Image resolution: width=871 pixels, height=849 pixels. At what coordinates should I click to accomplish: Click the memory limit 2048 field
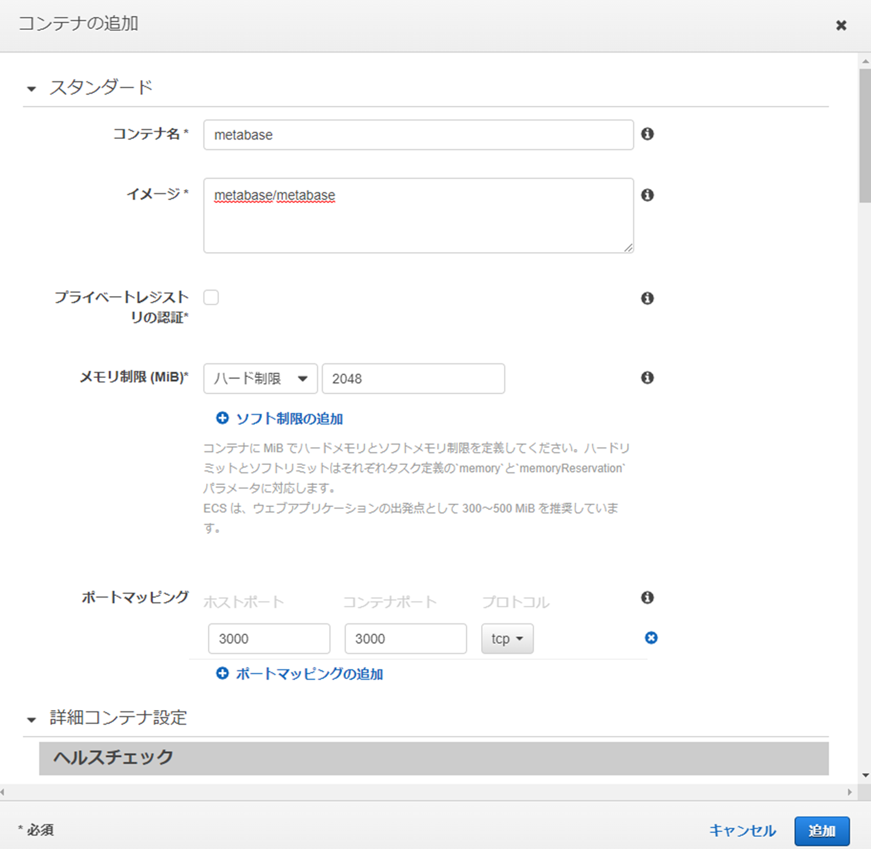[413, 379]
